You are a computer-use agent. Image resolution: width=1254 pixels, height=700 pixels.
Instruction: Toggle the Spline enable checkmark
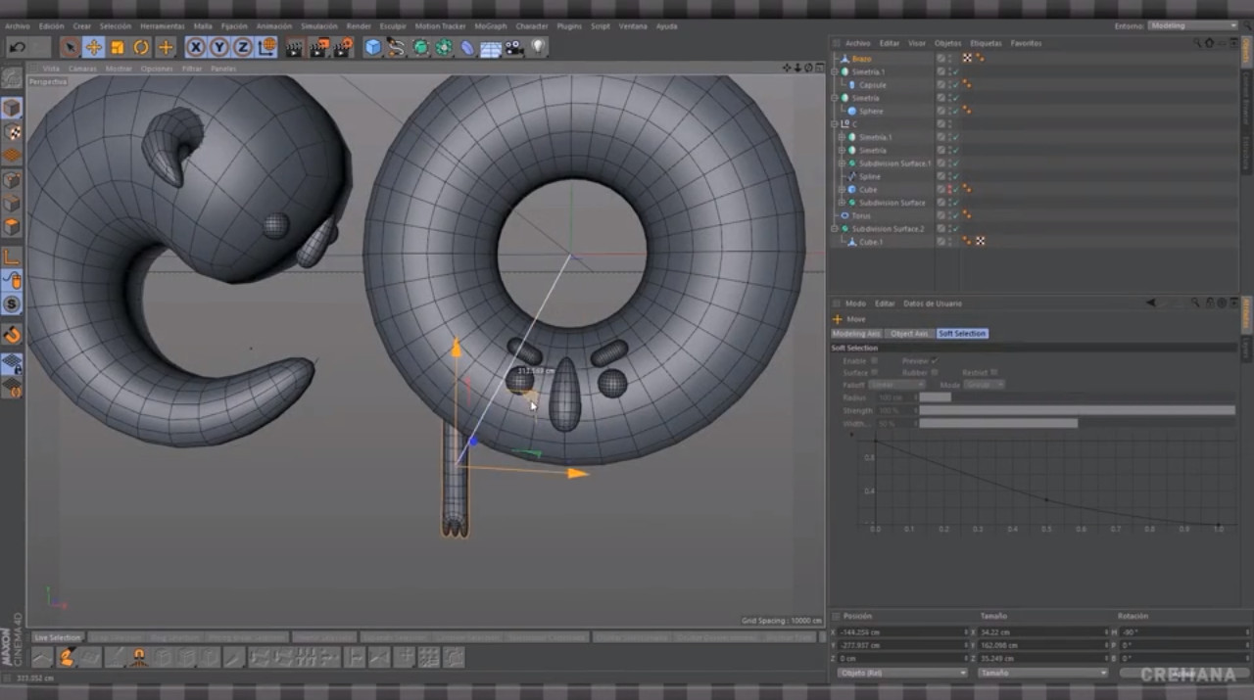tap(955, 176)
